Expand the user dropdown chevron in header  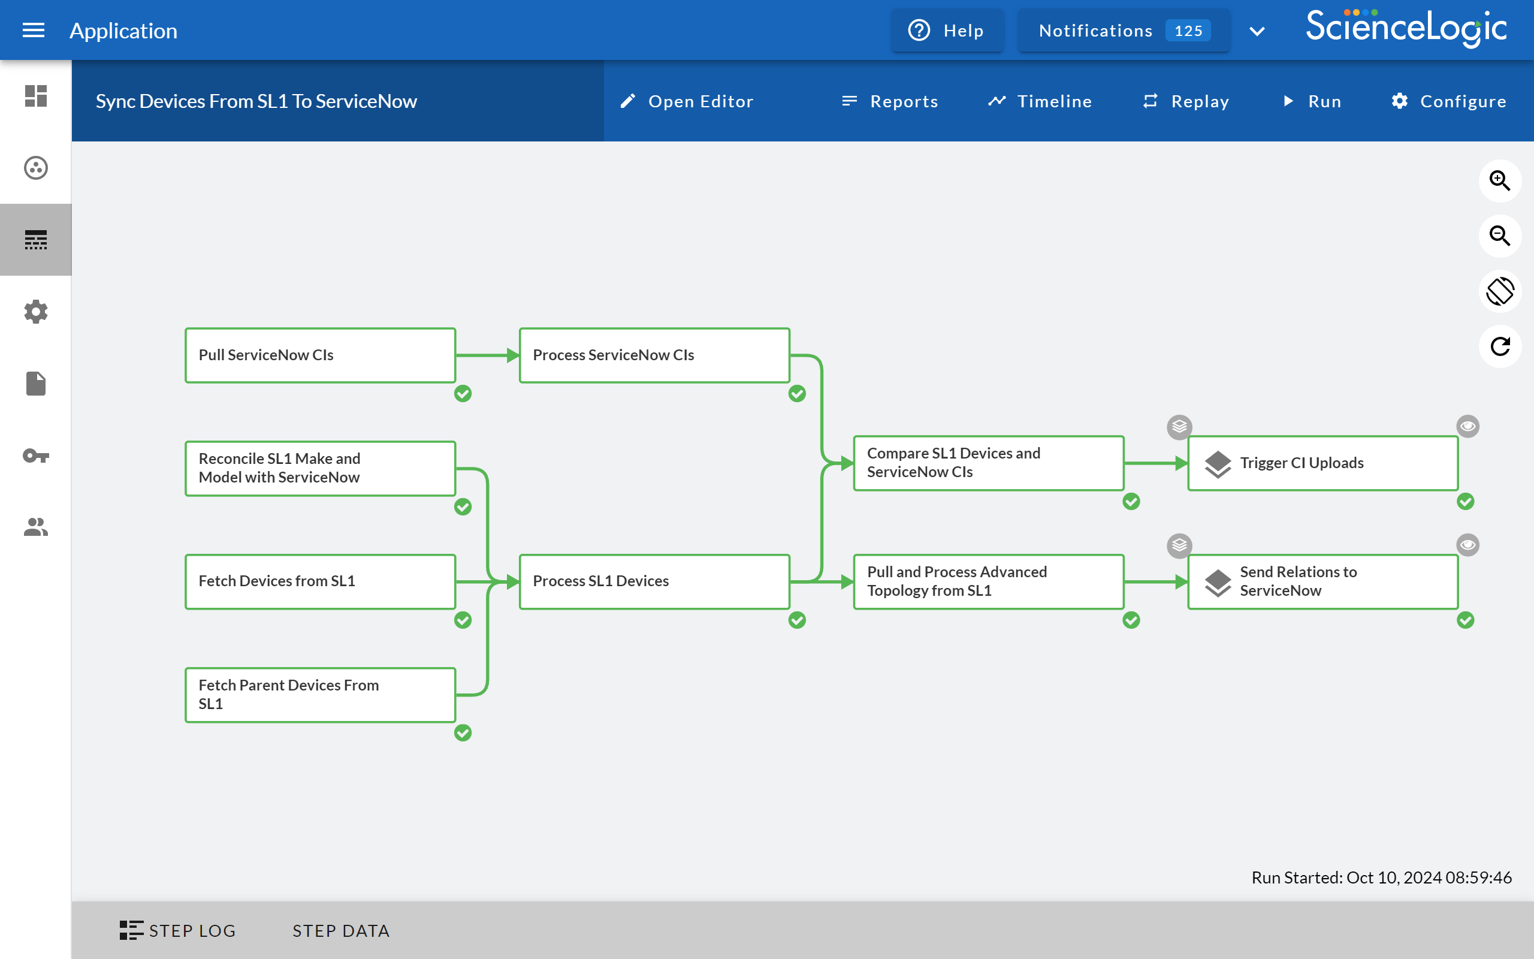(1257, 31)
